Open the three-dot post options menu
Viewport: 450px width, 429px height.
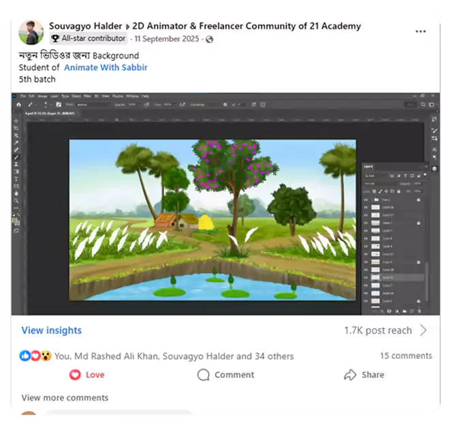click(421, 31)
